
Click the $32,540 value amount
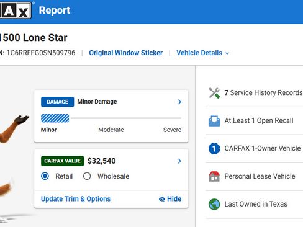pos(101,161)
